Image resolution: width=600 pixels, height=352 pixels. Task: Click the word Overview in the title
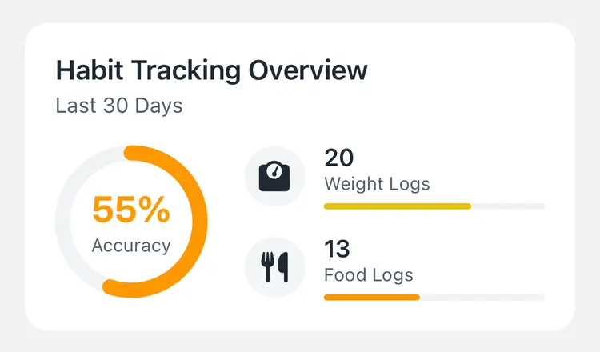click(x=308, y=70)
